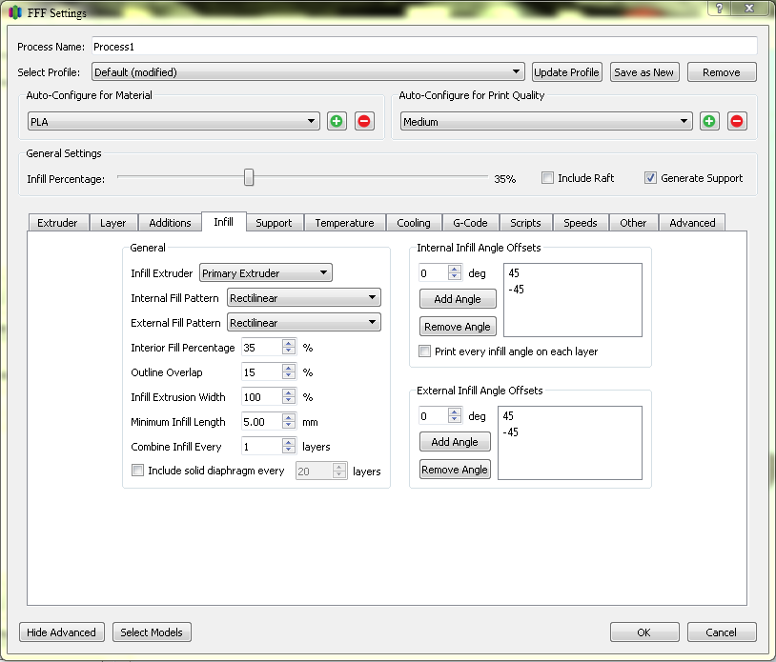Click green add material button next to PLA
Image resolution: width=776 pixels, height=662 pixels.
[337, 121]
